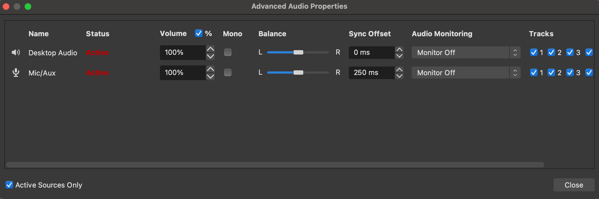Click the Sync Offset column header
This screenshot has height=199, width=599.
click(x=370, y=34)
